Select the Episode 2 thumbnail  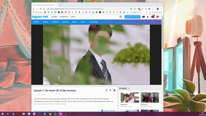click(150, 97)
